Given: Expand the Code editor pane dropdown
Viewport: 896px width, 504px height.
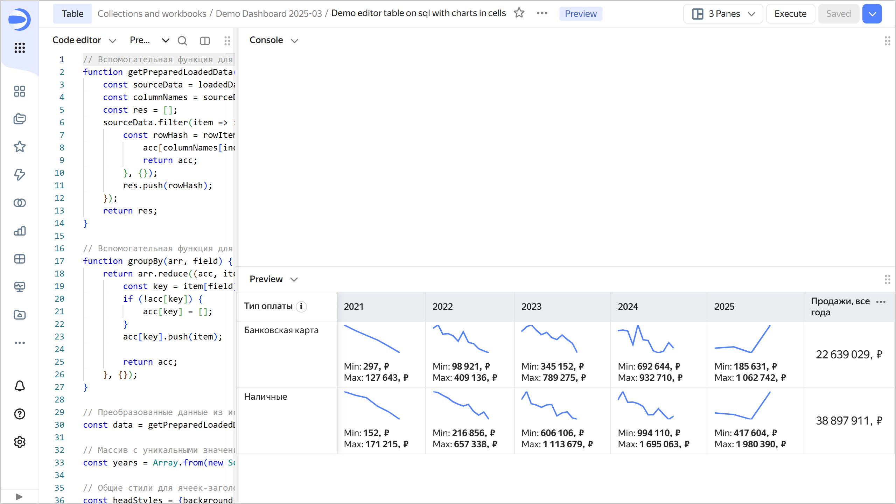Looking at the screenshot, I should point(112,41).
